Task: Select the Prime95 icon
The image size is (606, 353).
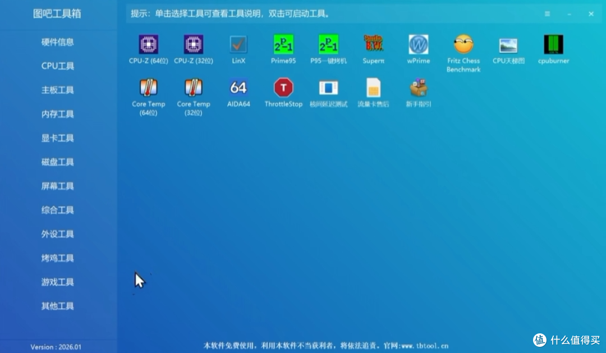Action: tap(283, 44)
